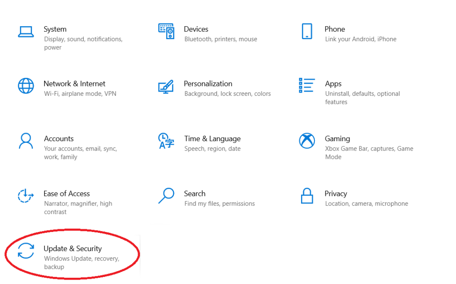Click 'Bluetooth, printers, mouse' description
Viewport: 456px width, 284px height.
221,39
